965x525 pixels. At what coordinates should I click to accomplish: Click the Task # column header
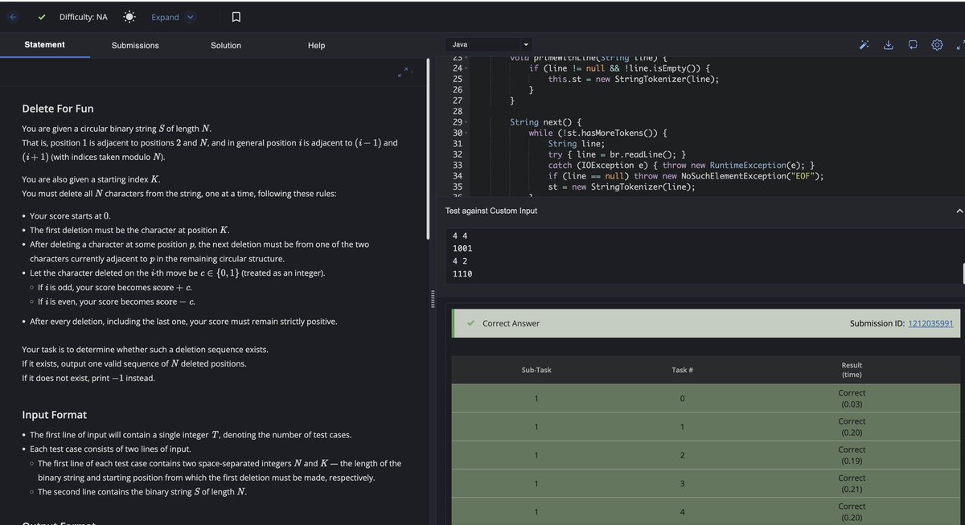682,370
